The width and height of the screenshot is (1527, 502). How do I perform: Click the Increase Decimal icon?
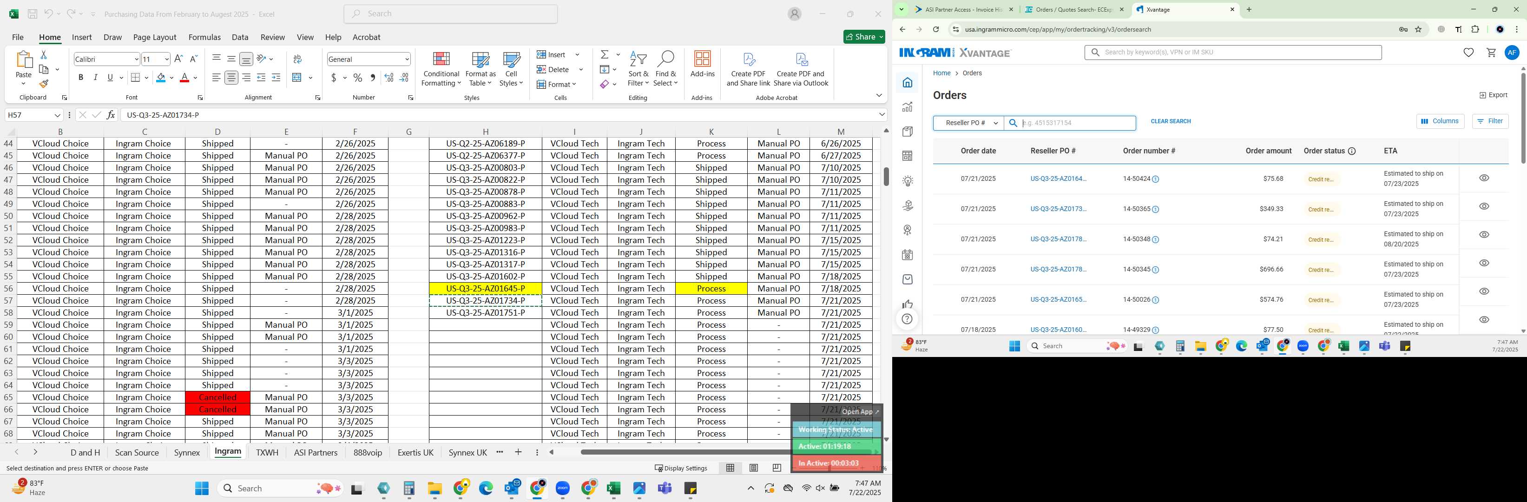tap(389, 78)
